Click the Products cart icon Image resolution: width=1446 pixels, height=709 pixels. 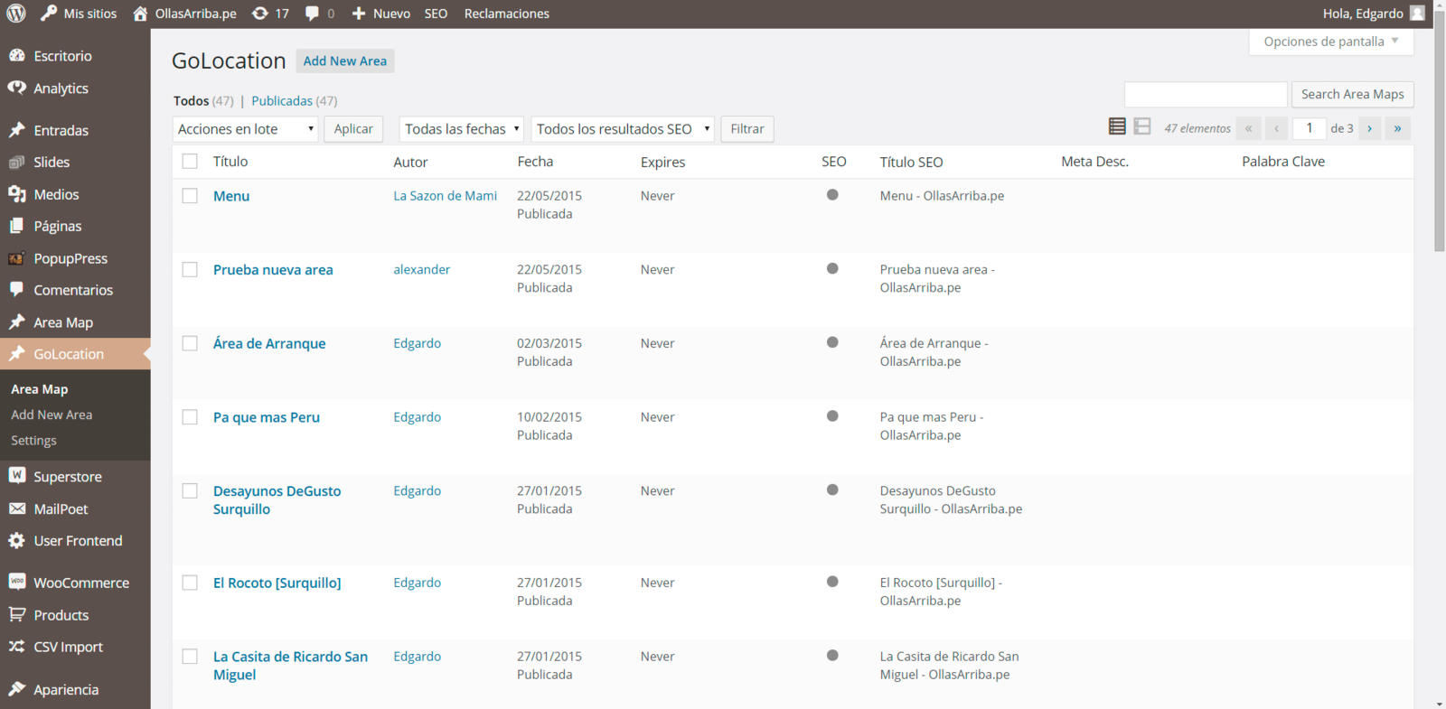coord(17,614)
